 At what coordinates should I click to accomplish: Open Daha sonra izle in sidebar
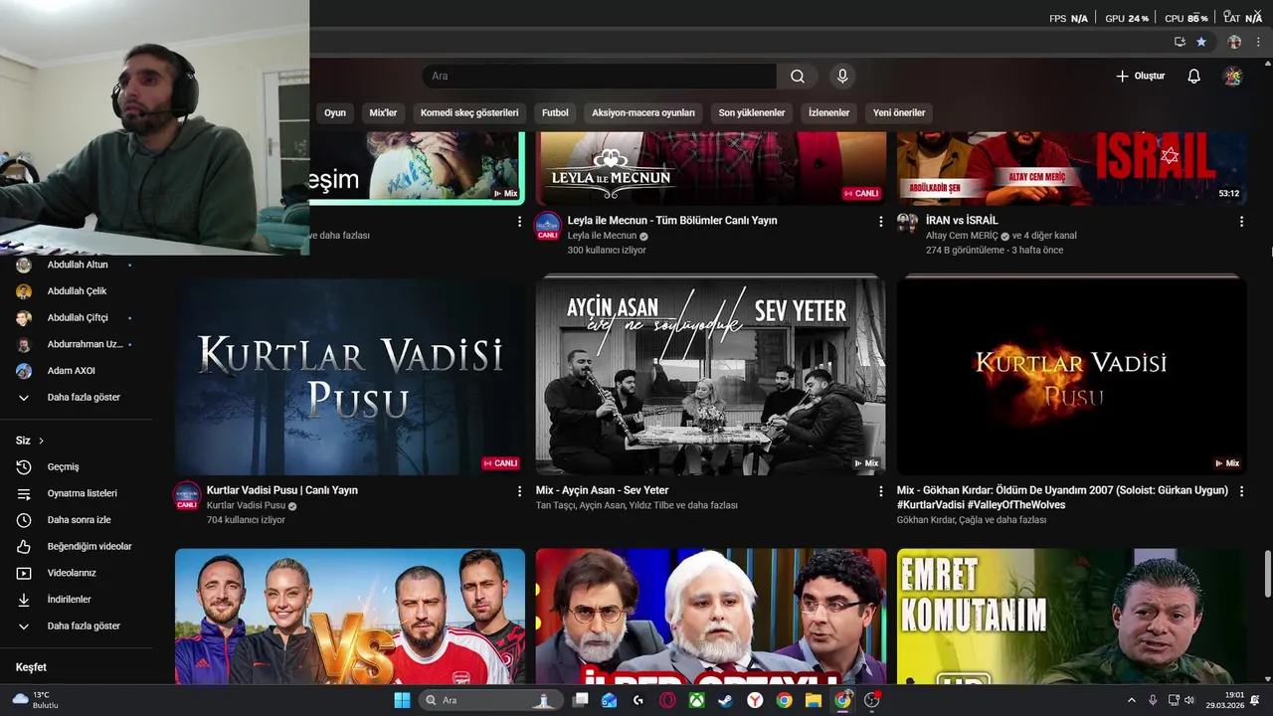point(77,520)
